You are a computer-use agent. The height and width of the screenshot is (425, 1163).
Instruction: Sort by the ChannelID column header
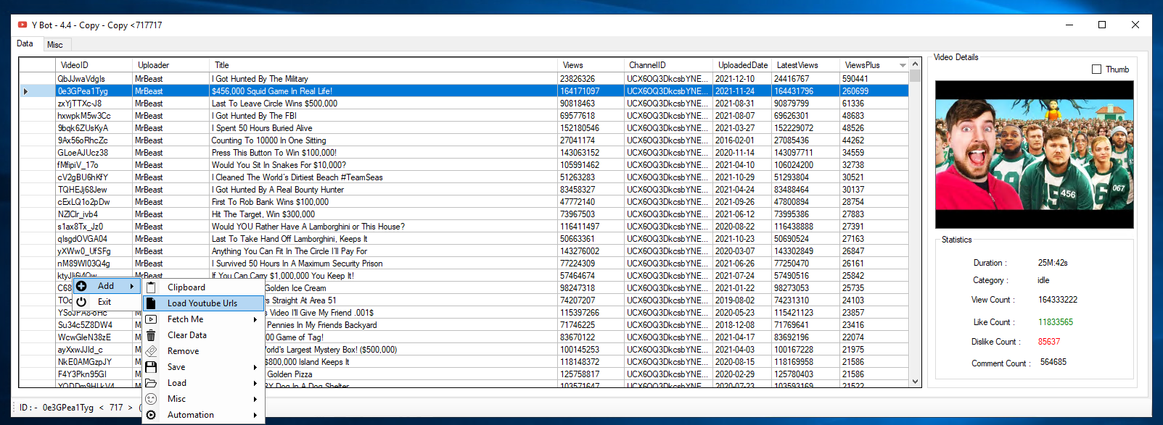click(668, 65)
